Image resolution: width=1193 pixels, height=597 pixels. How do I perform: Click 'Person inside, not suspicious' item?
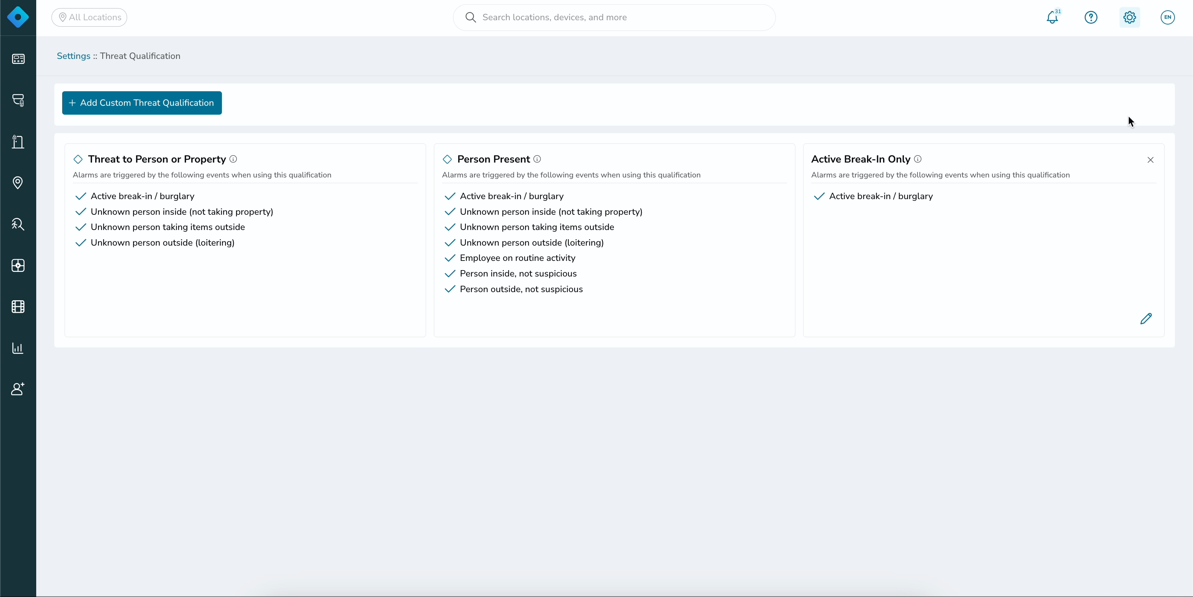(x=518, y=274)
